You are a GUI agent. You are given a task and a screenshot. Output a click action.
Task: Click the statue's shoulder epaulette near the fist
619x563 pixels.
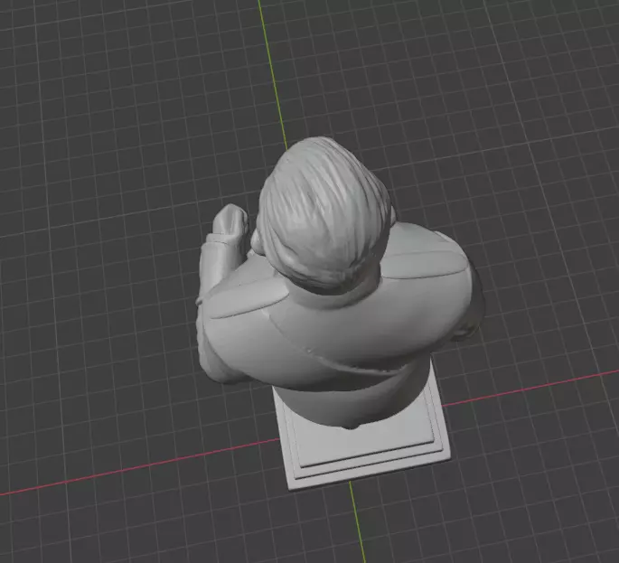[x=248, y=297]
